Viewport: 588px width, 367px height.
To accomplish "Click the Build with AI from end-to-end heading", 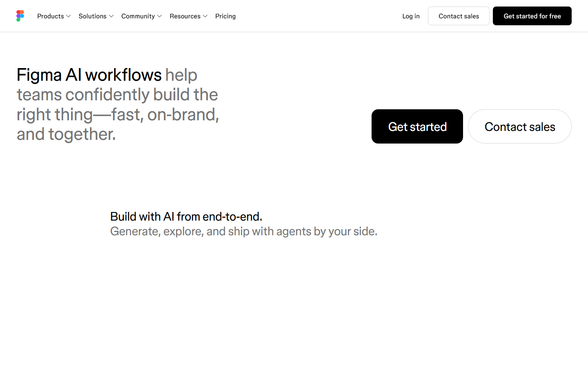I will (x=186, y=217).
